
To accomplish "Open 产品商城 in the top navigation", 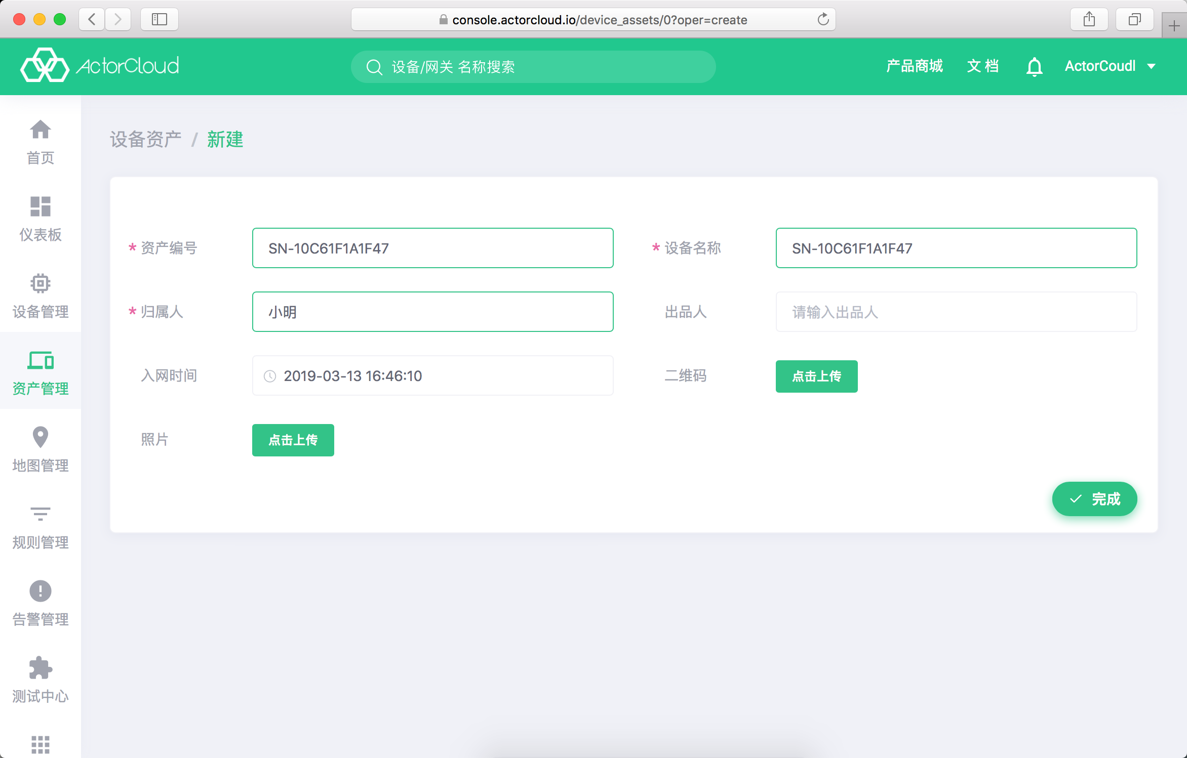I will (x=915, y=66).
